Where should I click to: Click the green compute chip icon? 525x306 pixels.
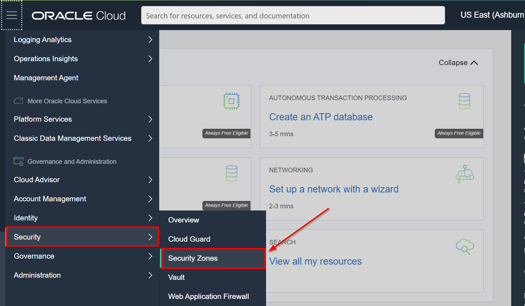pos(231,101)
